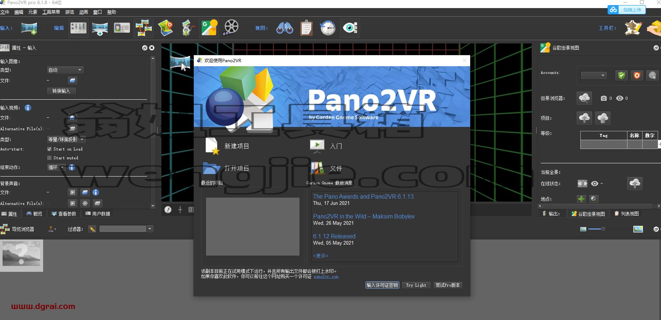The width and height of the screenshot is (661, 320).
Task: Open the user data ID card icon
Action: coord(122,28)
